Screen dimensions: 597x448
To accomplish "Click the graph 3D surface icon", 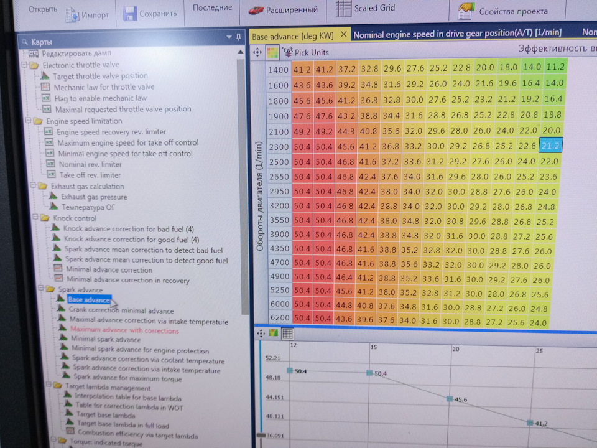I will (x=274, y=333).
